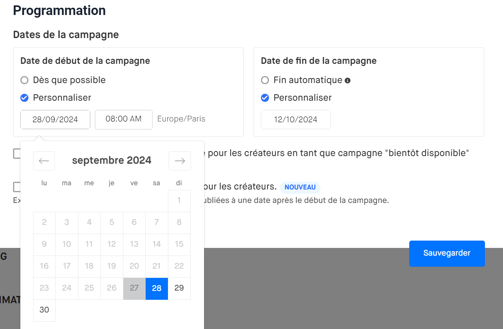Viewport: 503px width, 329px height.
Task: Toggle the 'bientôt disponible' campaign checkbox
Action: click(17, 154)
